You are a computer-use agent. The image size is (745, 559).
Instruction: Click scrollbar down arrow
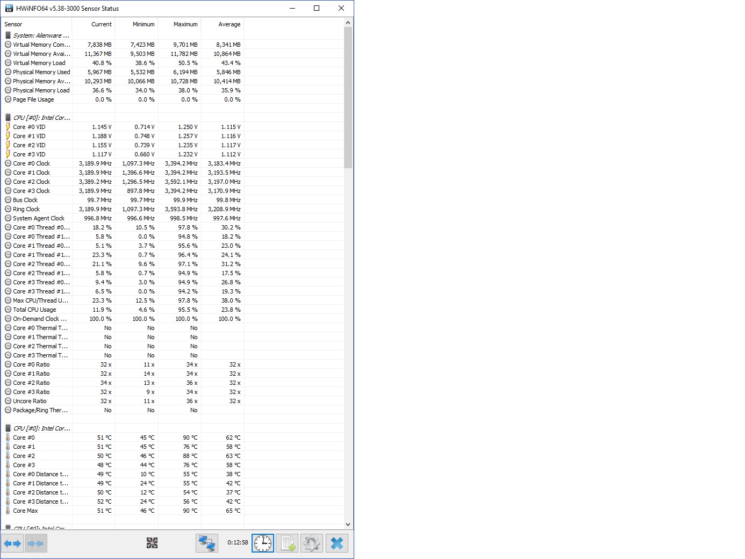click(348, 524)
